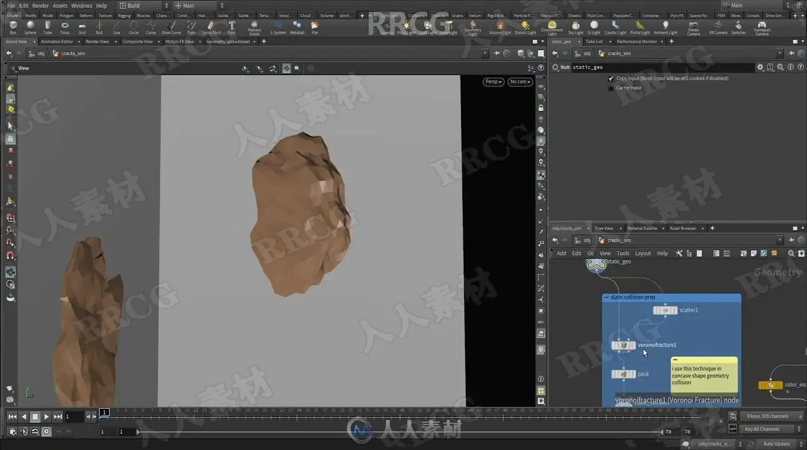Open the Auto Update mode button
The width and height of the screenshot is (807, 450).
pyautogui.click(x=777, y=444)
